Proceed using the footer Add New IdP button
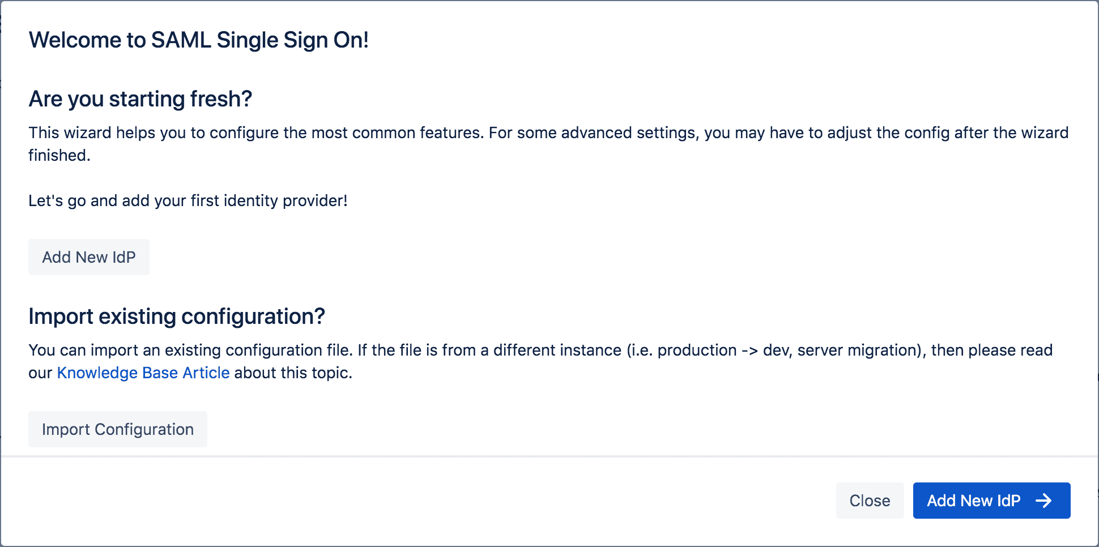The width and height of the screenshot is (1099, 547). [991, 501]
